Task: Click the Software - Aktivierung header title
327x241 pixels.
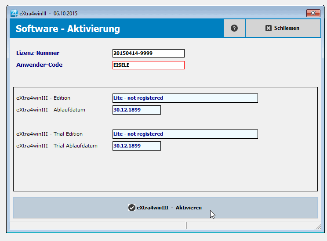Action: tap(68, 29)
